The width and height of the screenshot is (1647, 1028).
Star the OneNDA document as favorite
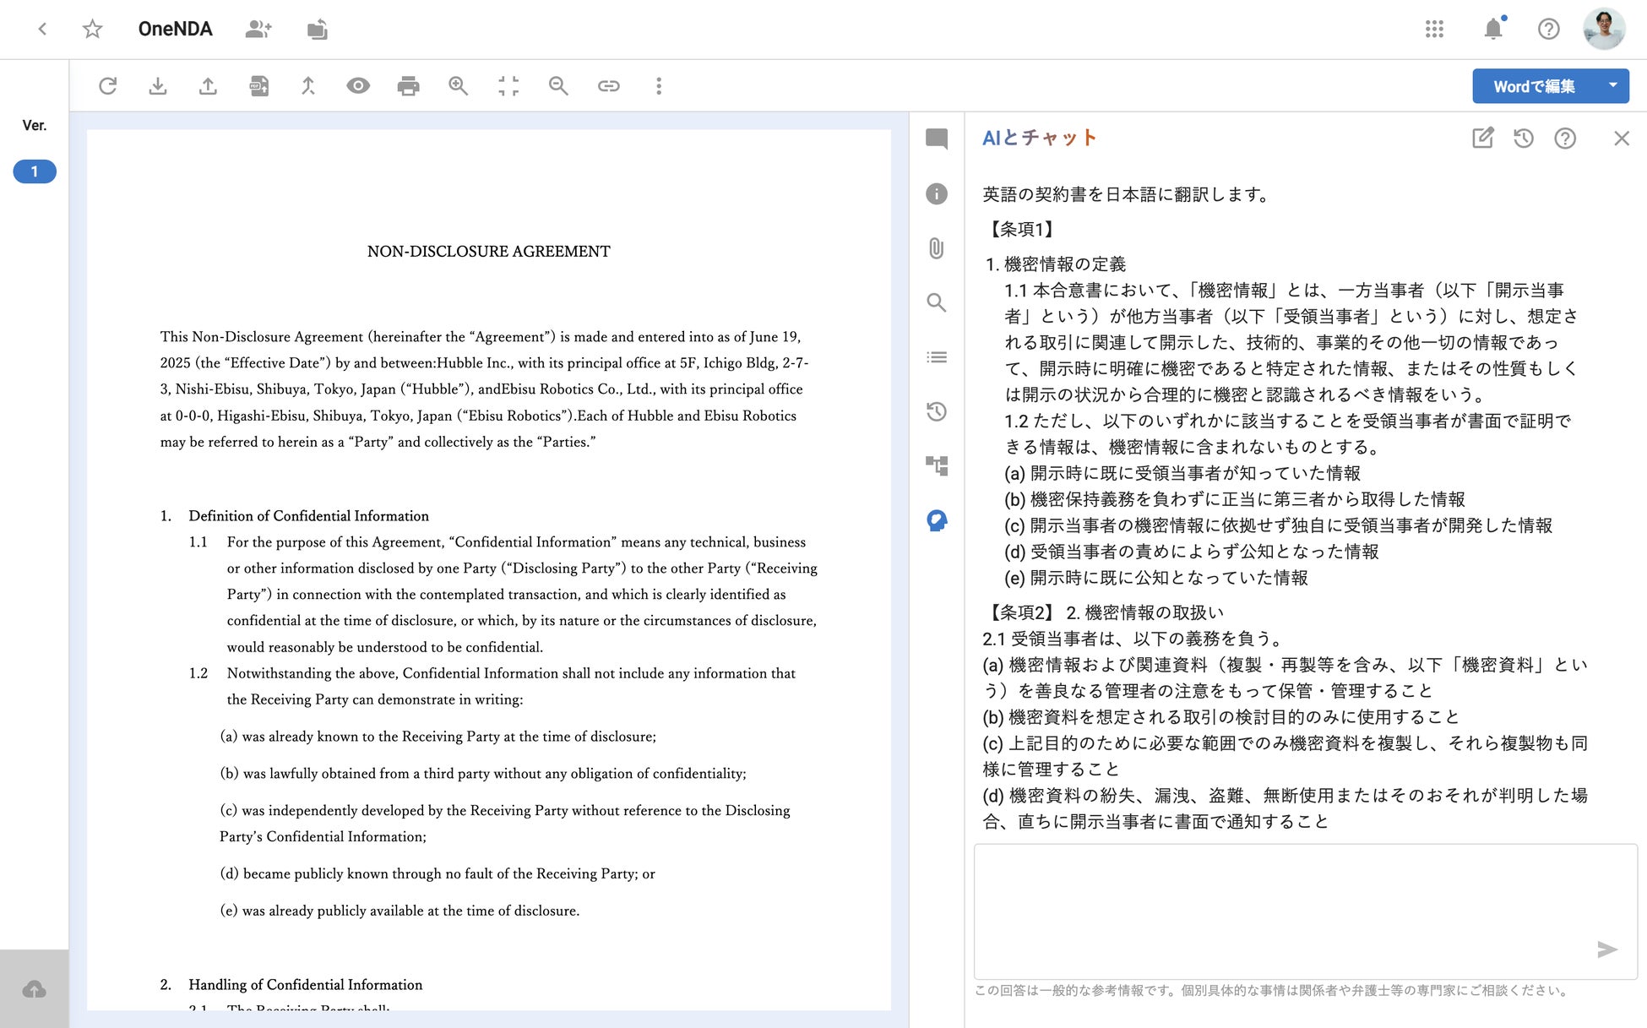pyautogui.click(x=92, y=30)
